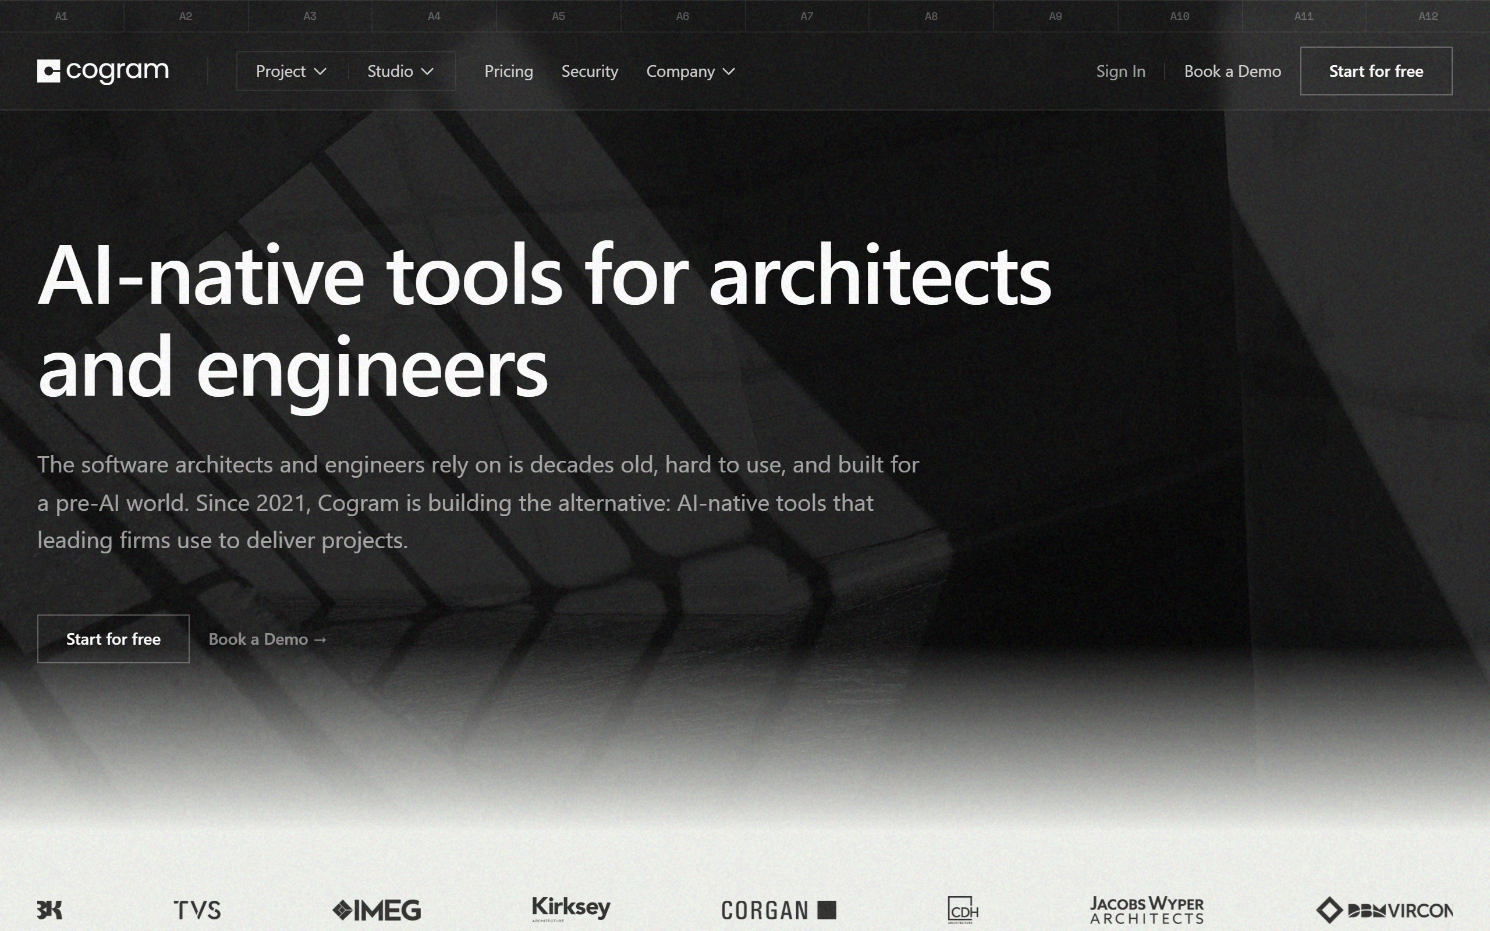
Task: Click the Kirksey Architecture logo
Action: pyautogui.click(x=571, y=908)
